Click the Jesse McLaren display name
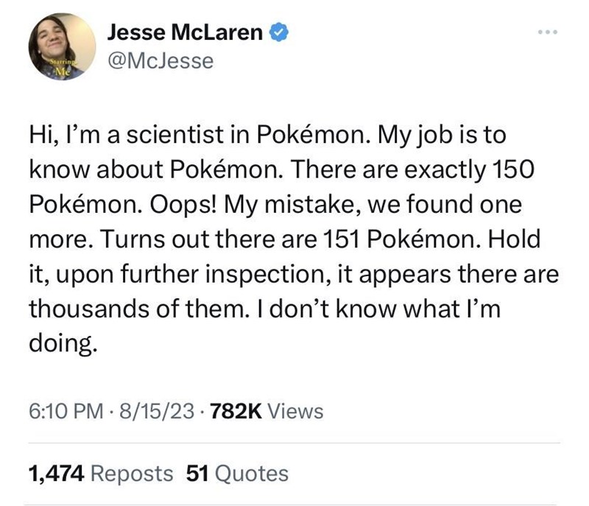589x506 pixels. 186,32
